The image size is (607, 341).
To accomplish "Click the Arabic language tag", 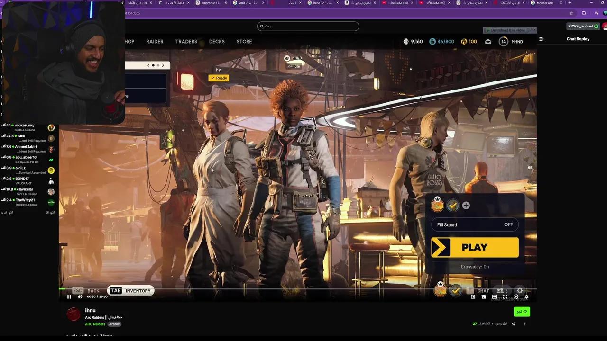I will (114, 324).
